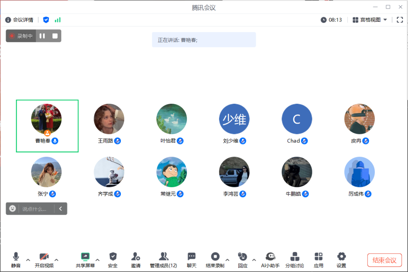Open 管理成员(12) participant list
The image size is (408, 272).
(x=164, y=260)
